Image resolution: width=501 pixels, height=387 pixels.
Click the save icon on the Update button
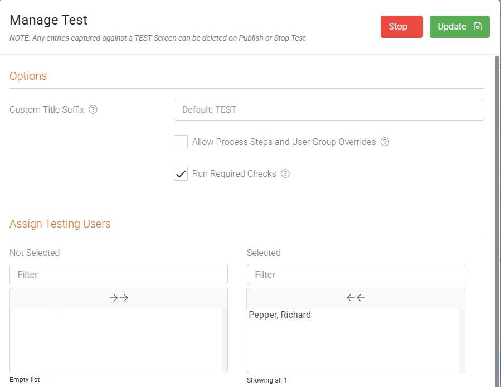coord(478,27)
